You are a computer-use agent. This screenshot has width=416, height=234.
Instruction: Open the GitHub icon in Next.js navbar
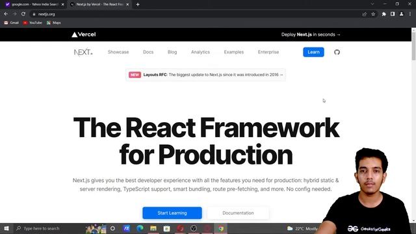tap(337, 52)
